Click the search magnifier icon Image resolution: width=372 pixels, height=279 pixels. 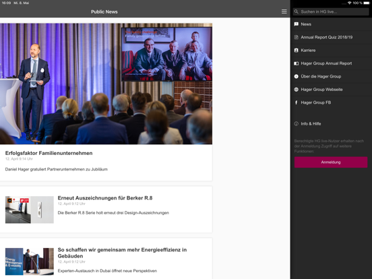click(296, 11)
